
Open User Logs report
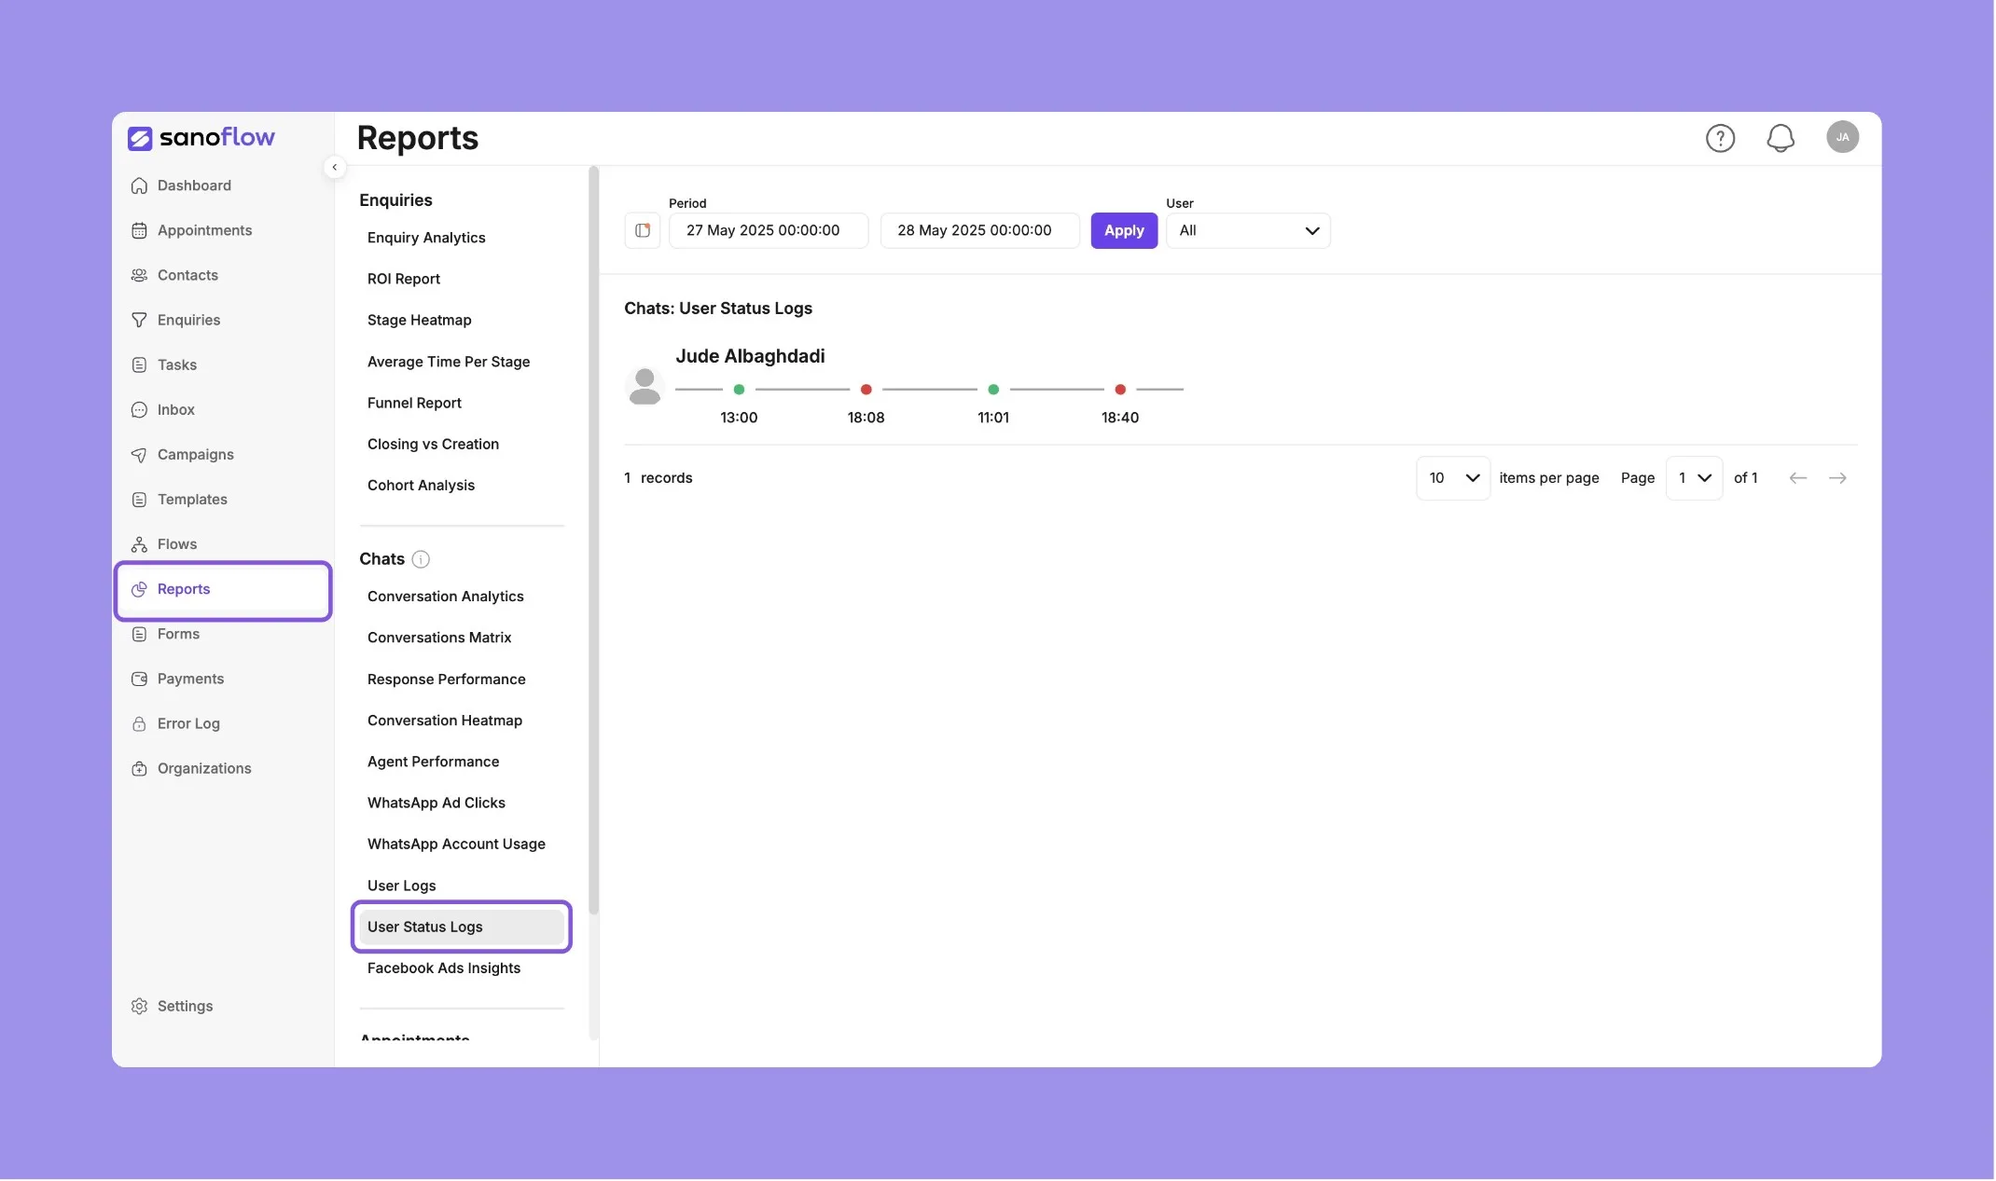402,886
